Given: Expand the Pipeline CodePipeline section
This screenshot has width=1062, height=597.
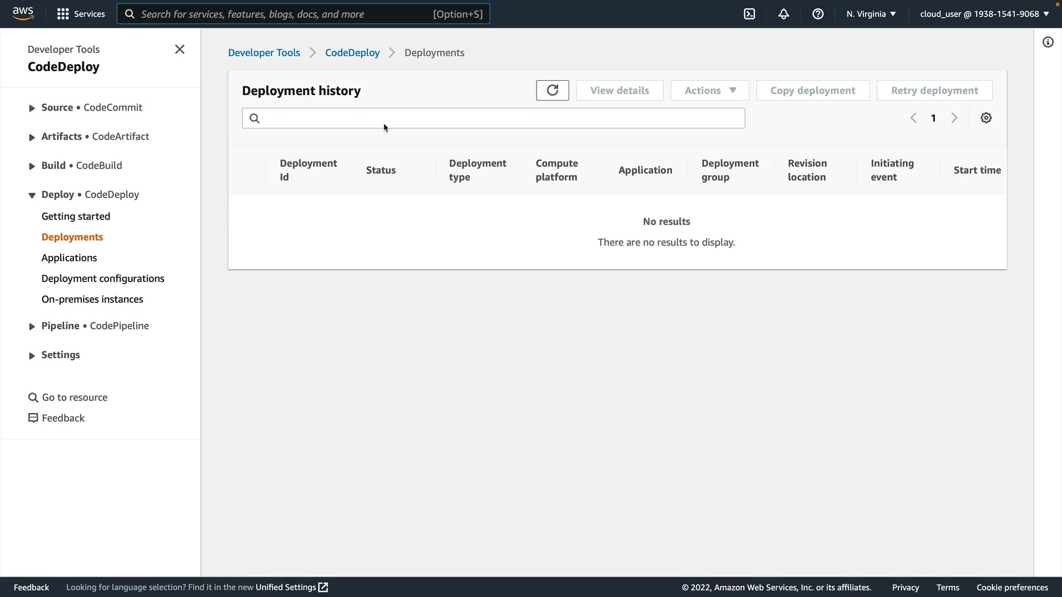Looking at the screenshot, I should point(32,327).
